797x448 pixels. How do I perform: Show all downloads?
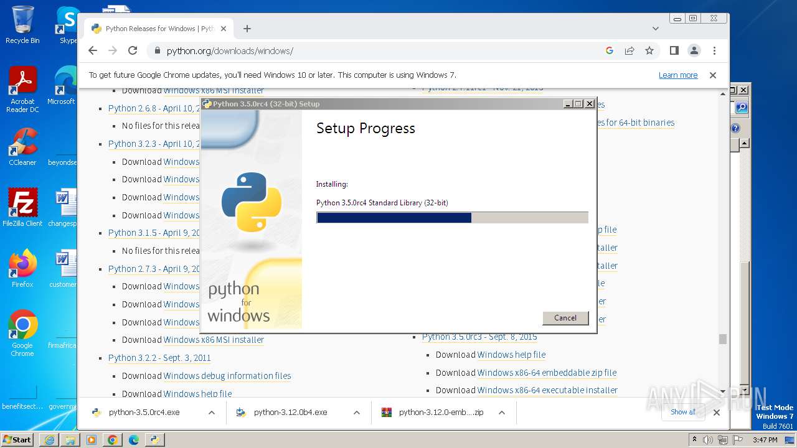tap(683, 412)
